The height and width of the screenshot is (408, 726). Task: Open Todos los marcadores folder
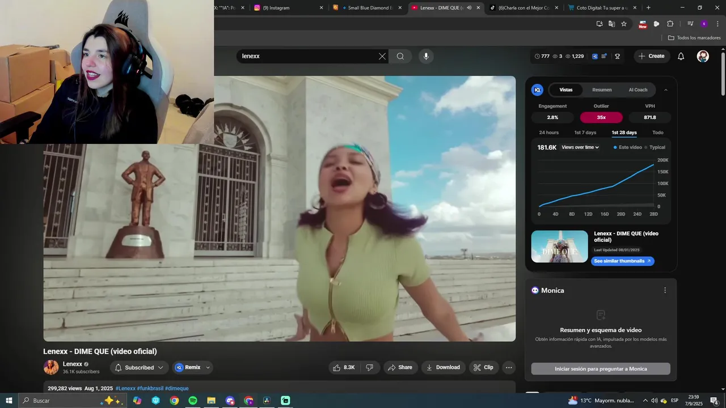click(x=694, y=38)
